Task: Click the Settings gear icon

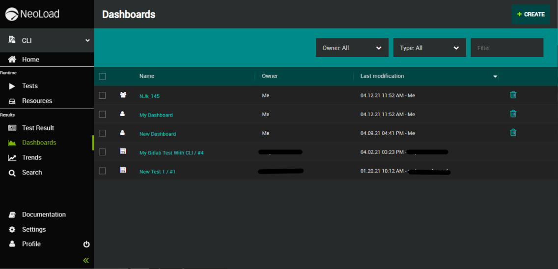Action: click(12, 230)
